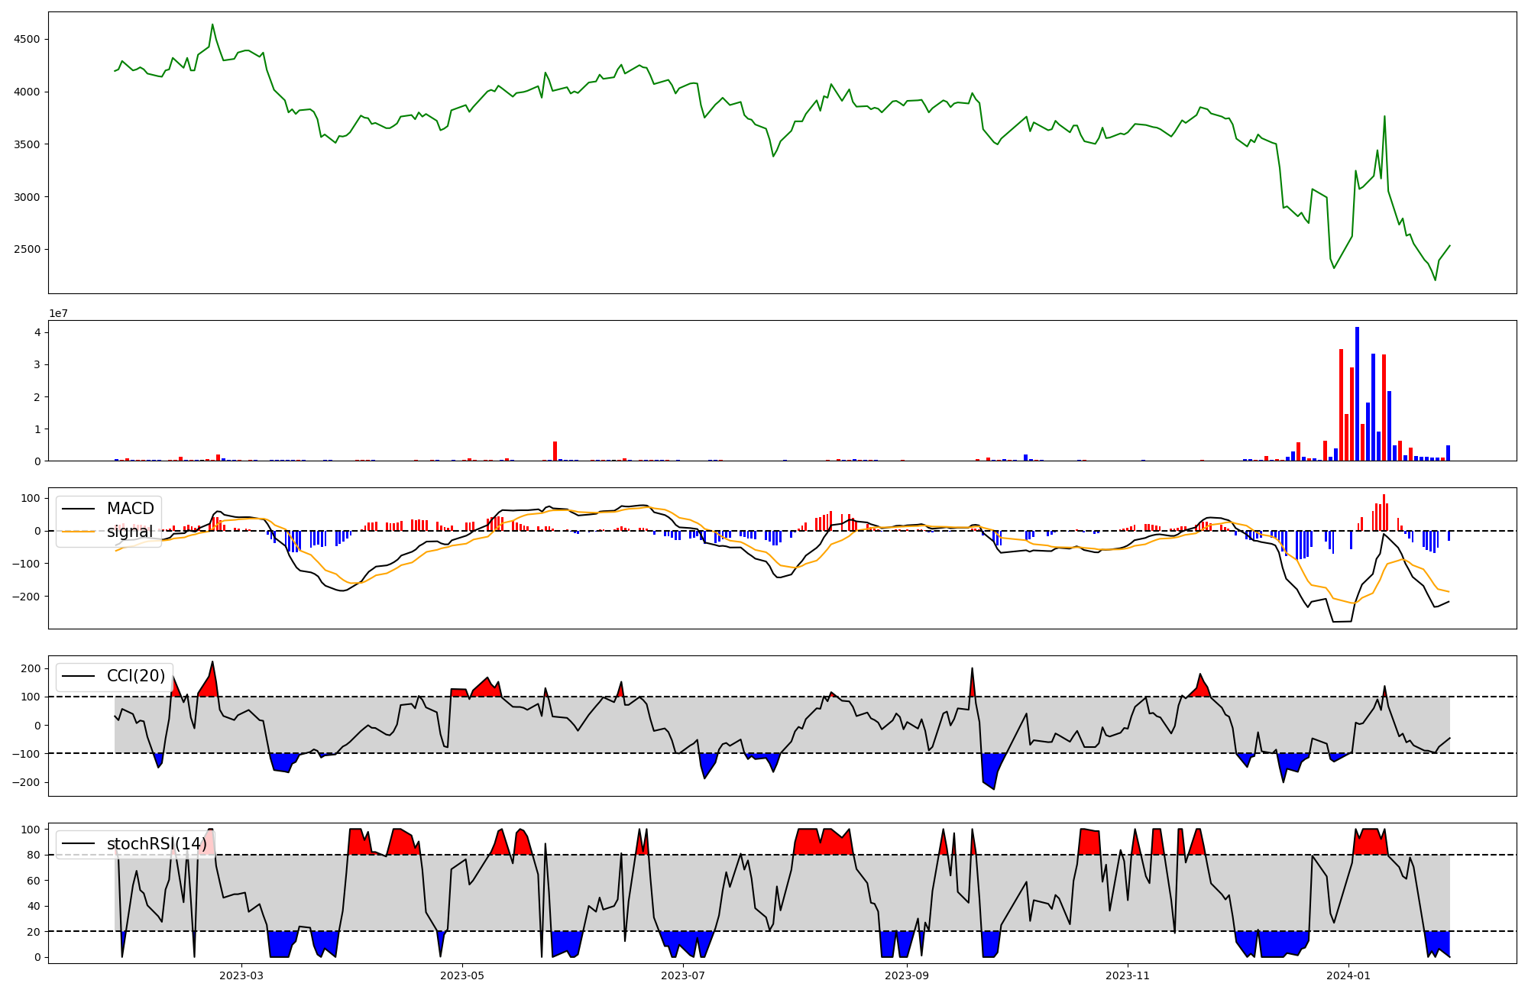
Task: Select the 2023-09 x-axis tick label
Action: coord(907,975)
